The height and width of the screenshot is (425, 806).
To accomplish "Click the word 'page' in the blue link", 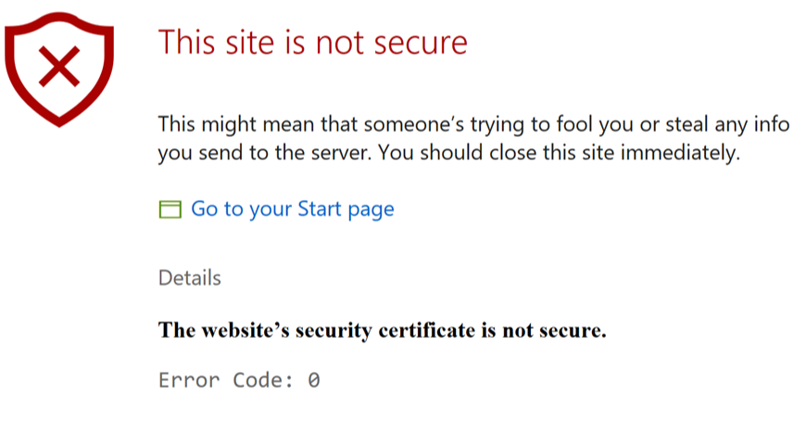I will pyautogui.click(x=371, y=211).
